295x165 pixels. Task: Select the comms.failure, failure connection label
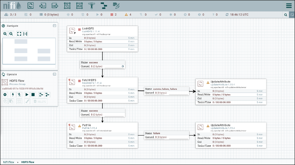(167, 91)
